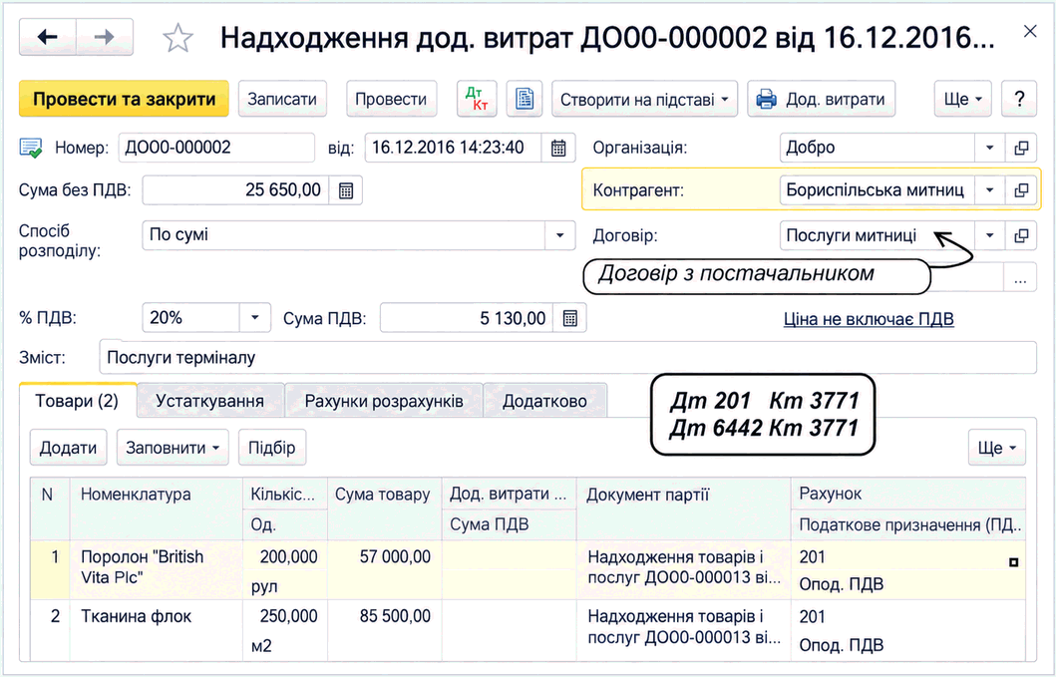This screenshot has height=677, width=1056.
Task: Click the Записати button
Action: pyautogui.click(x=282, y=99)
